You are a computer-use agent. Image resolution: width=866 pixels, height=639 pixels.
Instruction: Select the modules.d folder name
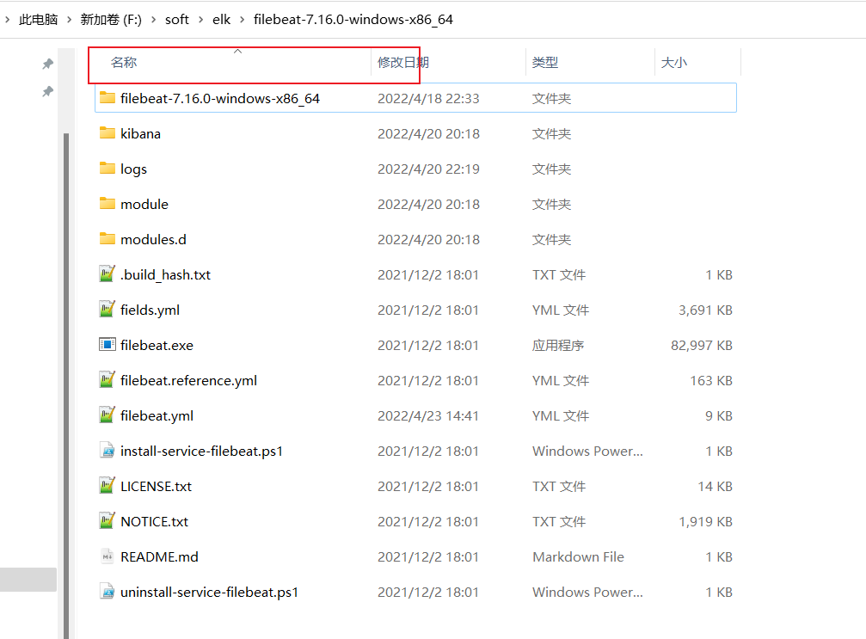[154, 240]
